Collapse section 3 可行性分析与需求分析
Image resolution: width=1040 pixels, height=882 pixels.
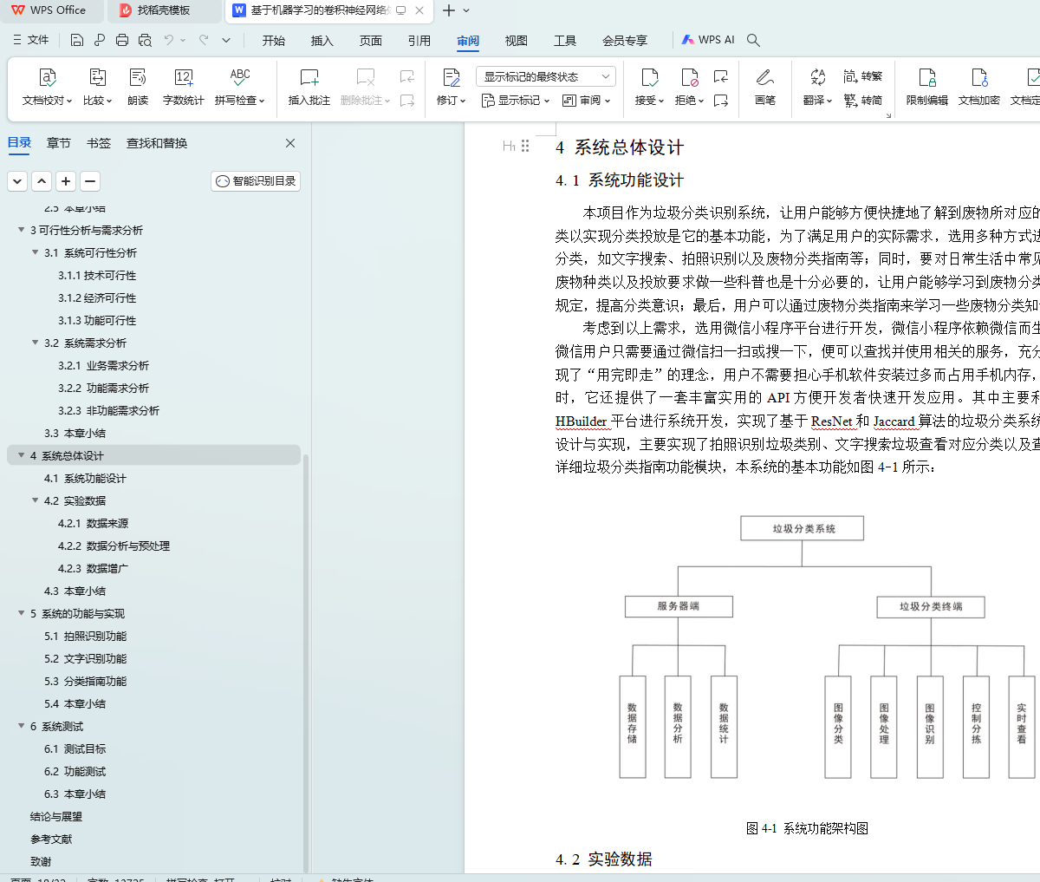[x=22, y=230]
